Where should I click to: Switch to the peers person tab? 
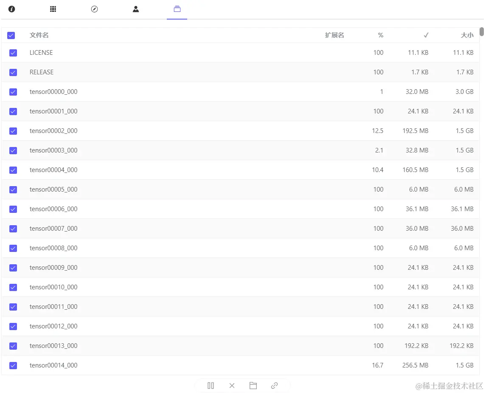[x=136, y=9]
